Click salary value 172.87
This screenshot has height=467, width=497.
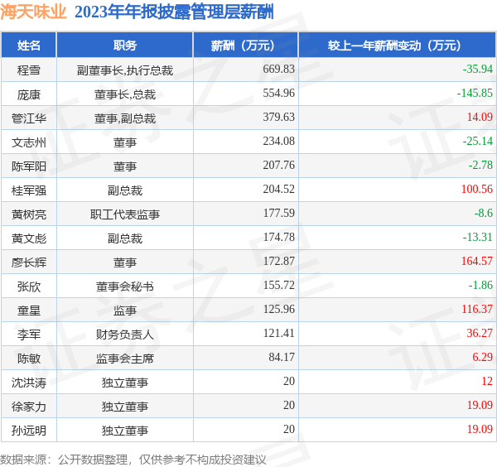pyautogui.click(x=278, y=261)
